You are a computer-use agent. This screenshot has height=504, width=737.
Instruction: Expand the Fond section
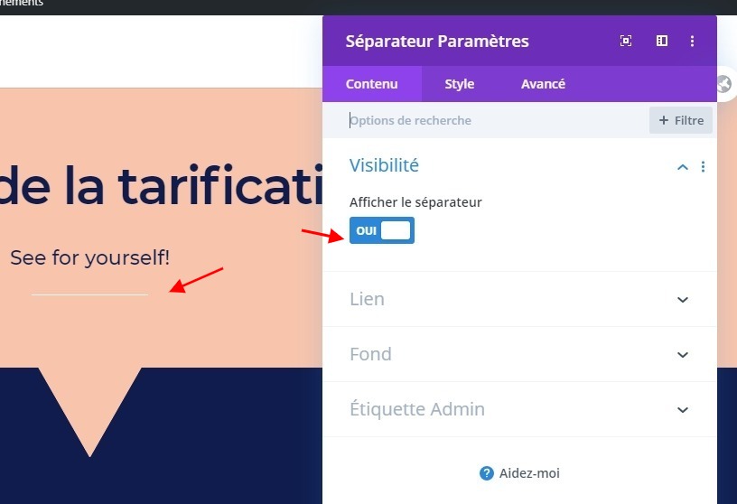519,354
